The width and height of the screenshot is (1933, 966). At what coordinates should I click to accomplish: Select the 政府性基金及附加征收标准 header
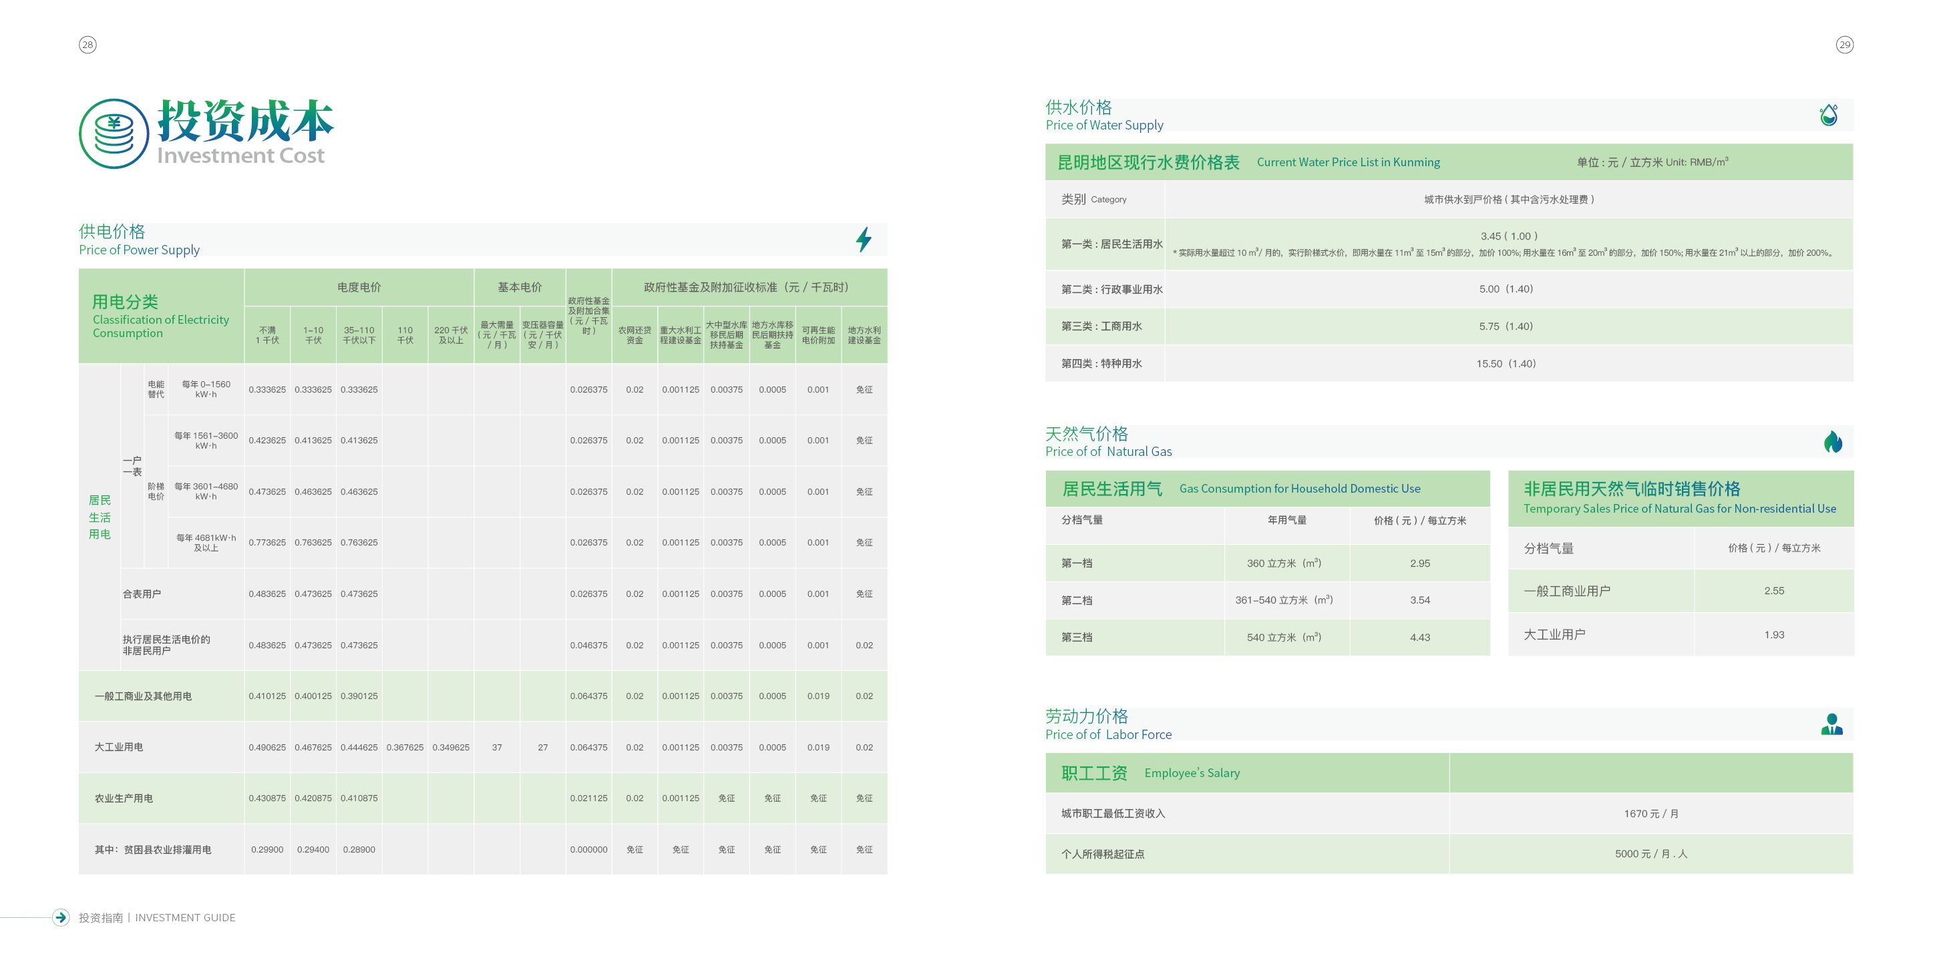[x=746, y=287]
